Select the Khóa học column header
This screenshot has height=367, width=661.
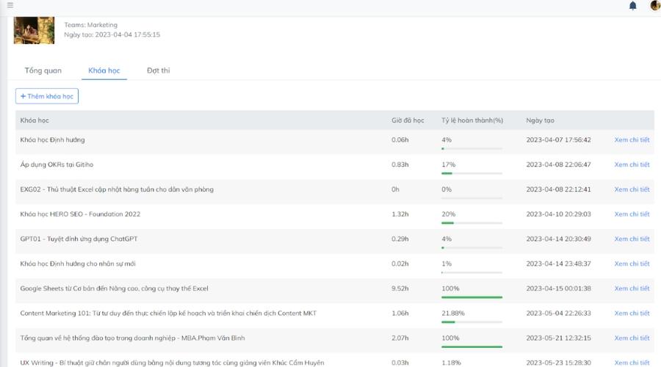[x=35, y=120]
